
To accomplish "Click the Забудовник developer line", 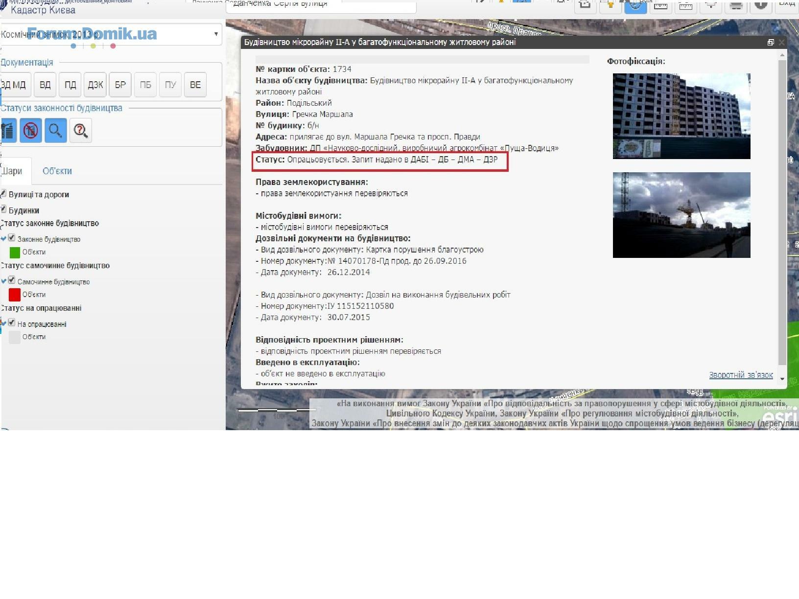I will [x=407, y=148].
